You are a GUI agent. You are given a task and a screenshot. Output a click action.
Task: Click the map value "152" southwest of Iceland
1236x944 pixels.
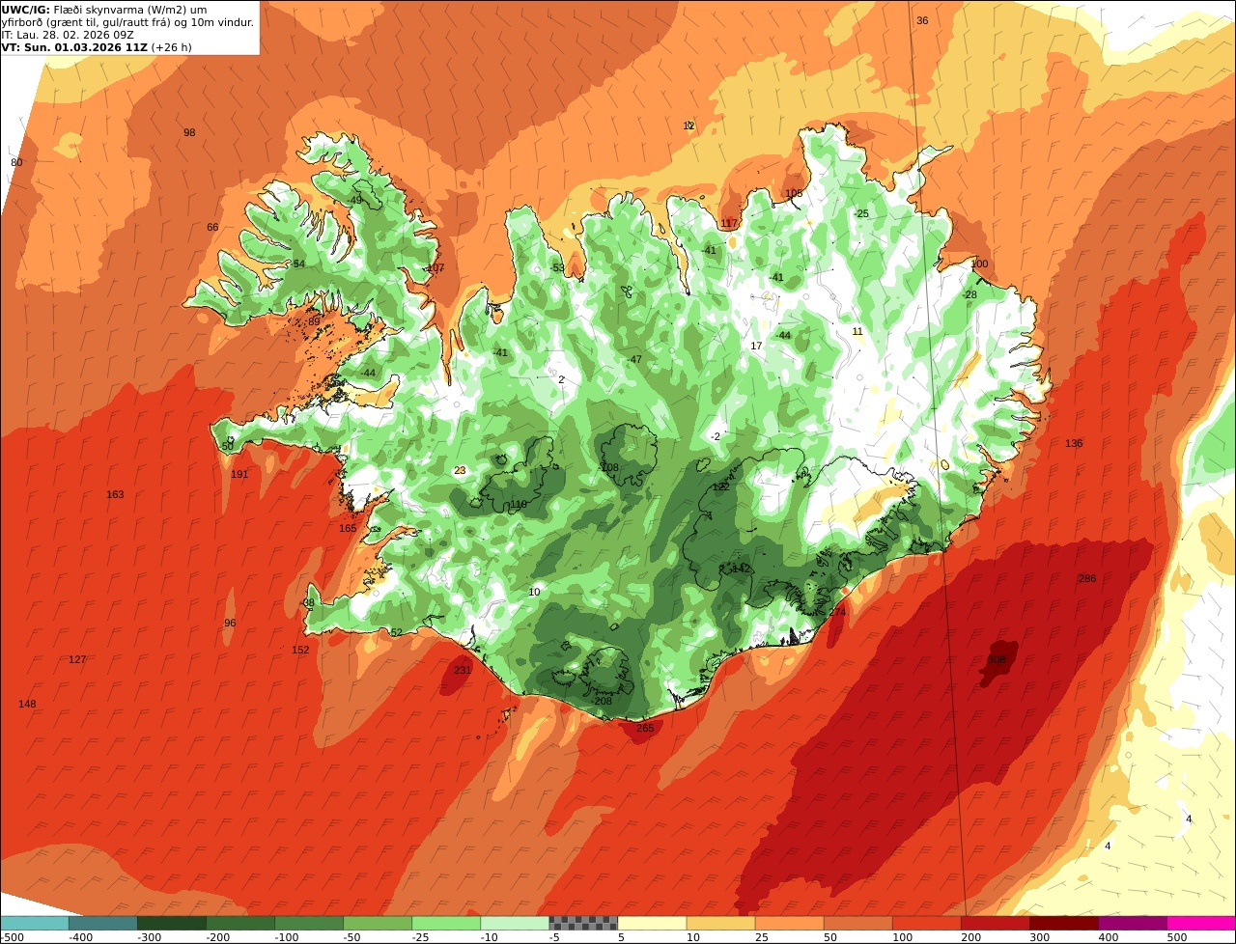pos(300,651)
